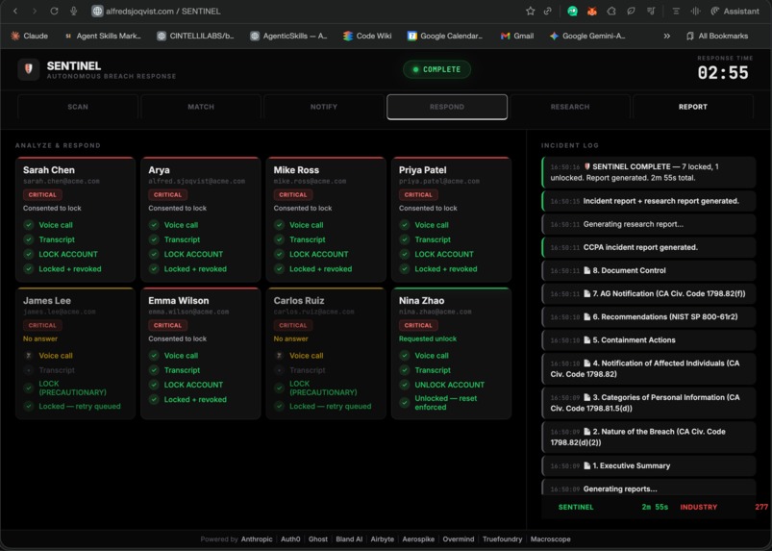Switch to the SCAN tab
Screen dimensions: 772x551
(78, 107)
